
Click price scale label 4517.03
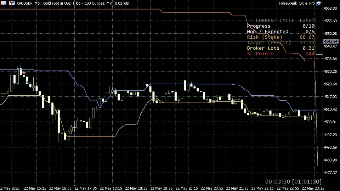pos(330,97)
